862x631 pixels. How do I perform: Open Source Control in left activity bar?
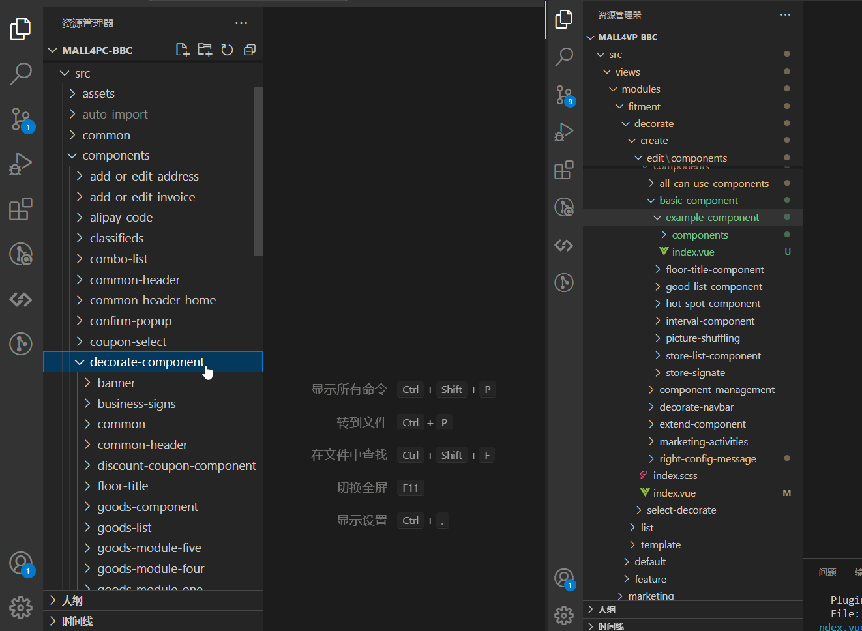(x=21, y=119)
